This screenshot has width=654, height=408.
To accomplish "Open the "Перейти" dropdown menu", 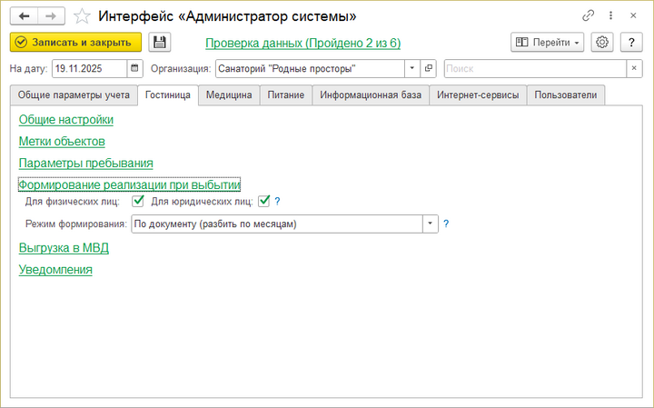I will point(548,42).
